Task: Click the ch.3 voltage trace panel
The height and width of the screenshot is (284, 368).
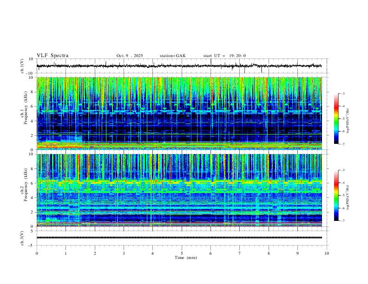Action: [182, 238]
